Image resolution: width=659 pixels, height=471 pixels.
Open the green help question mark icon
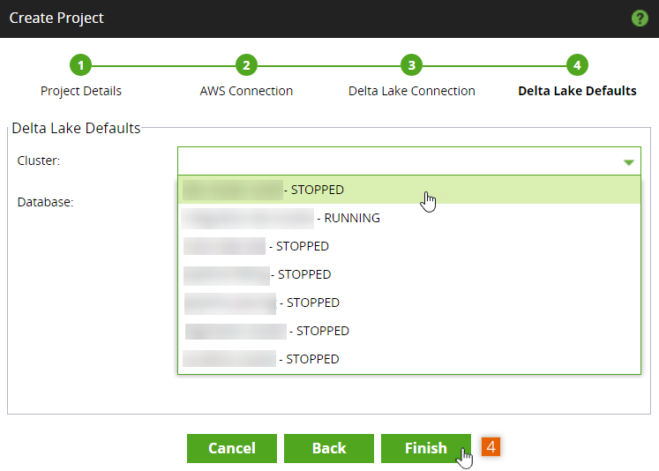[x=640, y=18]
